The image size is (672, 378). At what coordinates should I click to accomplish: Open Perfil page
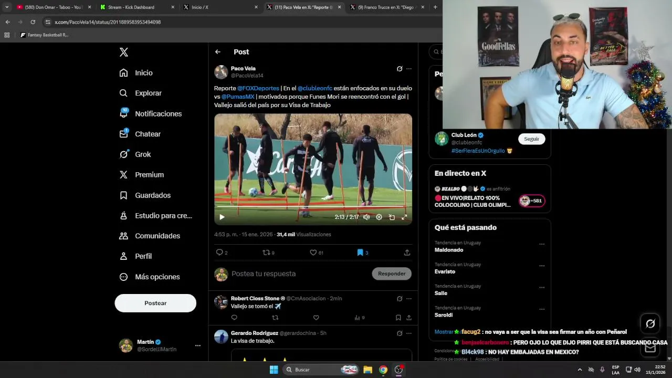point(135,256)
